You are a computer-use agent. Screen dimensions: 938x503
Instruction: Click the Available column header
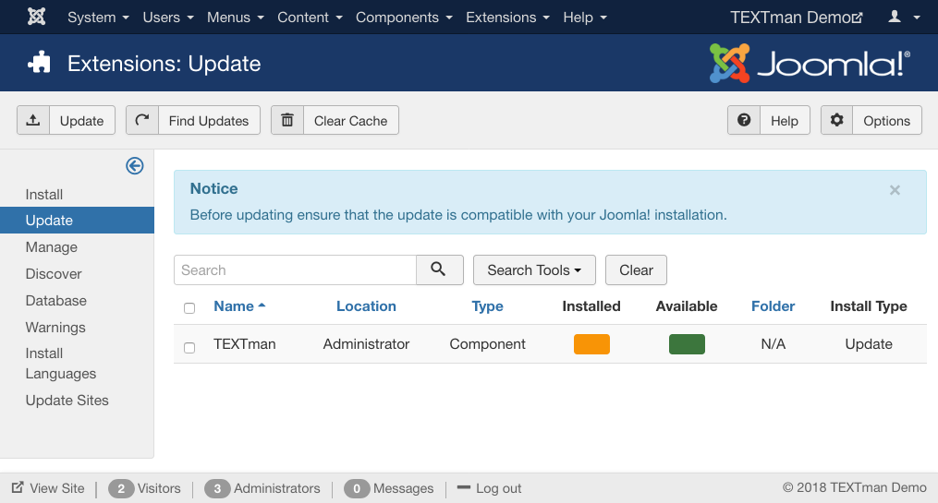tap(686, 305)
